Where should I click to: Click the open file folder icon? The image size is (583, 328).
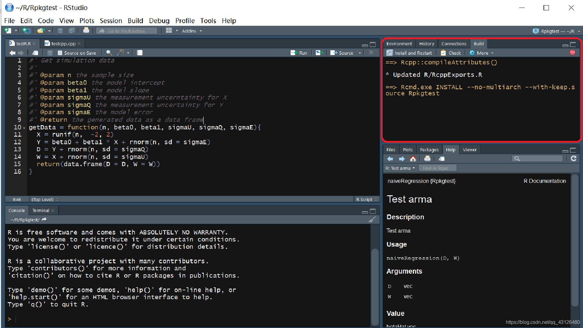point(41,31)
